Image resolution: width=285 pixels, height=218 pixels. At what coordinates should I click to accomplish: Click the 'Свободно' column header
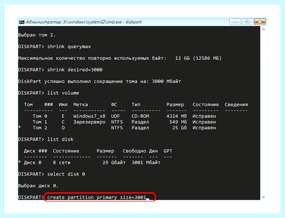click(x=134, y=151)
